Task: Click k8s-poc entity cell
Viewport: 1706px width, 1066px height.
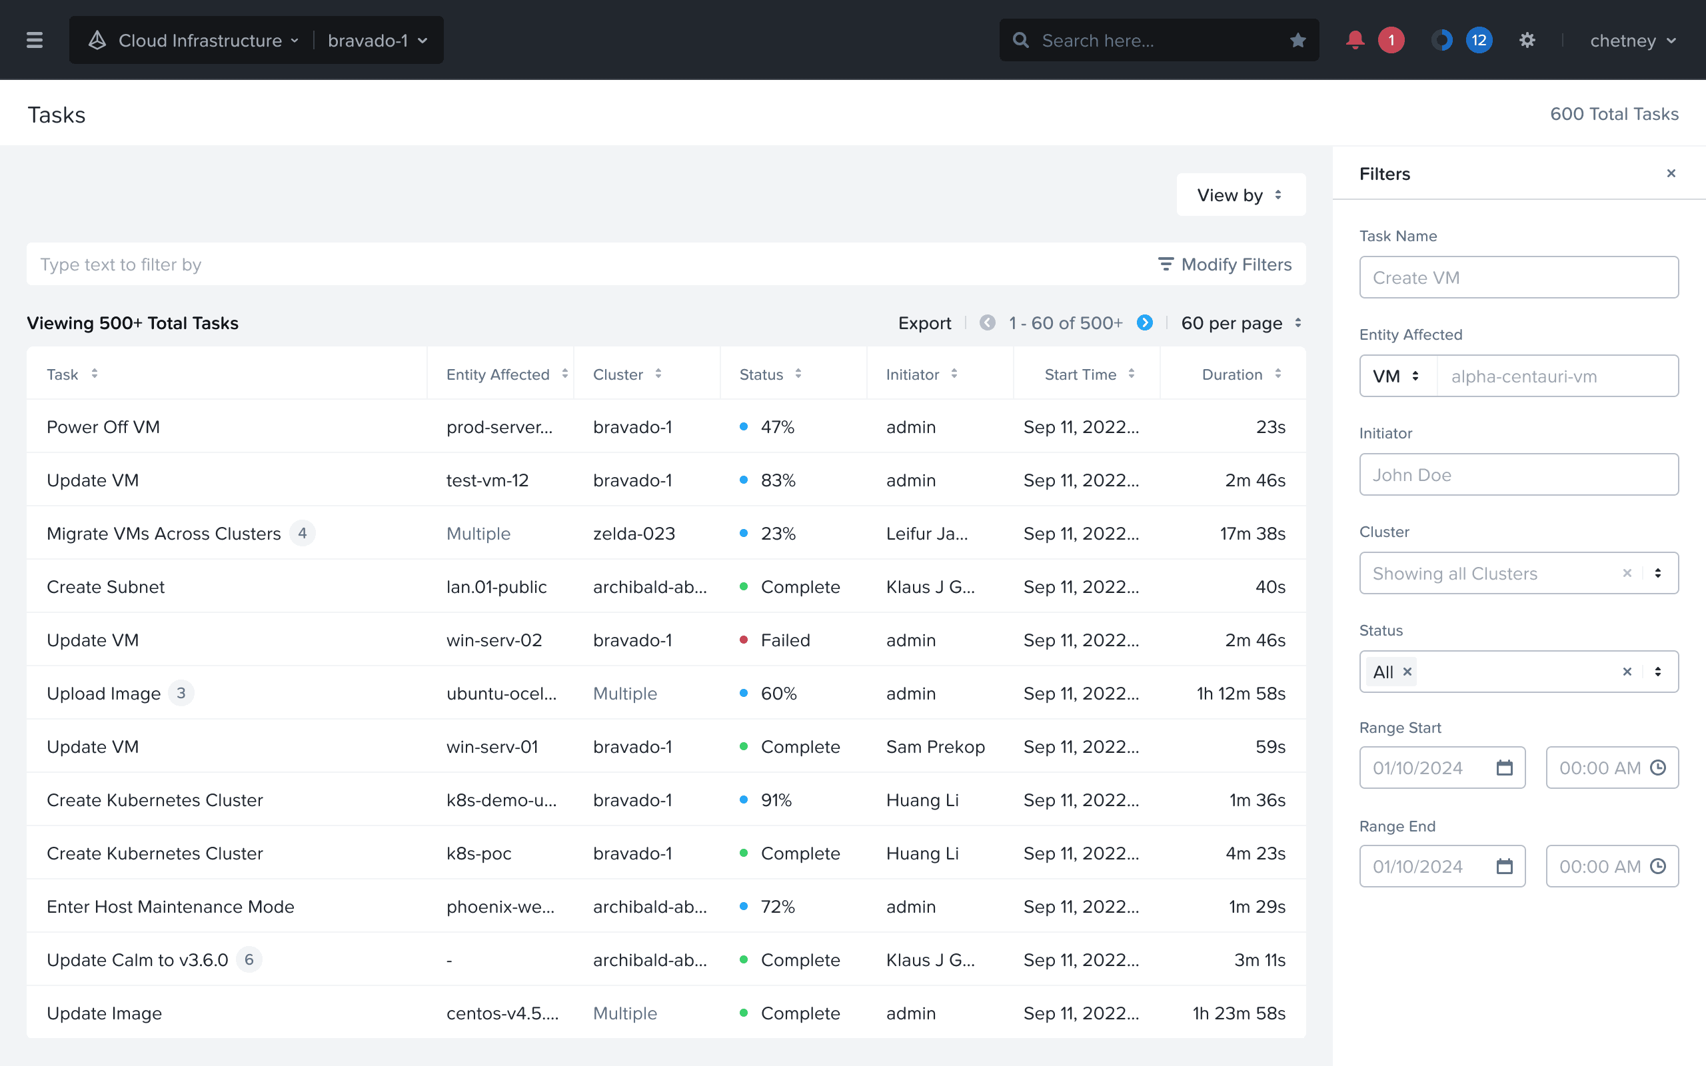Action: pos(478,853)
